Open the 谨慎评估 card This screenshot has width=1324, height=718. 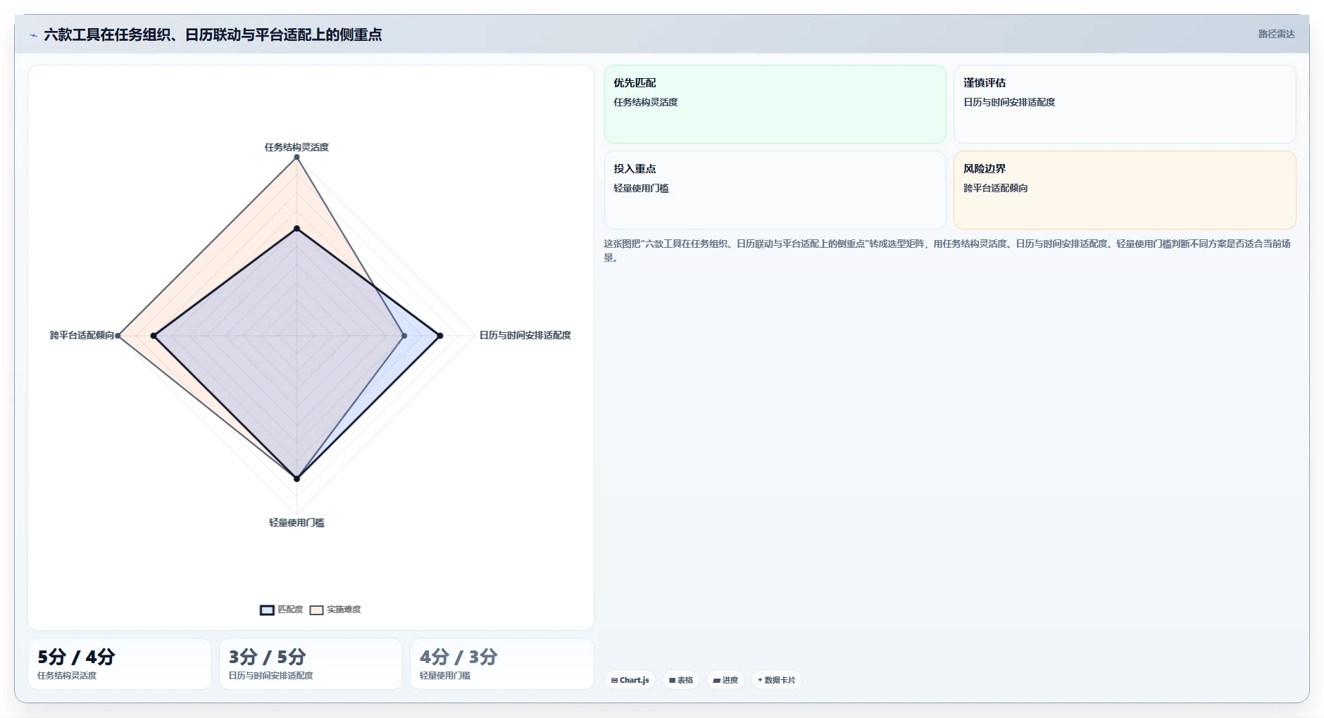coord(1125,104)
